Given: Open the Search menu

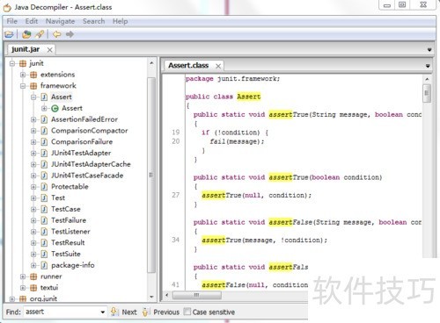Looking at the screenshot, I should click(93, 21).
